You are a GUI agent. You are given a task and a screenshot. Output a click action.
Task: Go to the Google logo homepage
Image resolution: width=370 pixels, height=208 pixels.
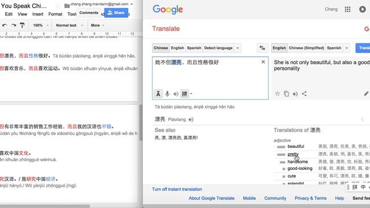168,10
